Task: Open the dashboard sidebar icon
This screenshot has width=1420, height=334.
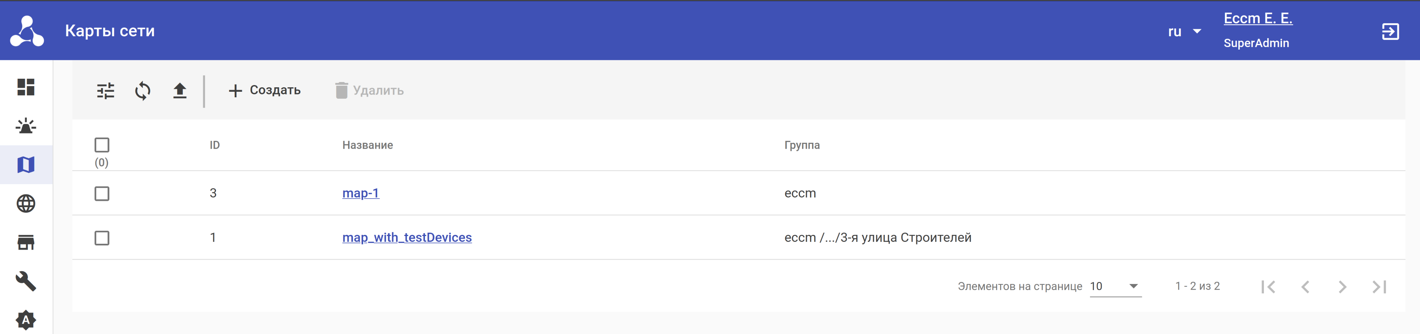Action: pos(26,87)
